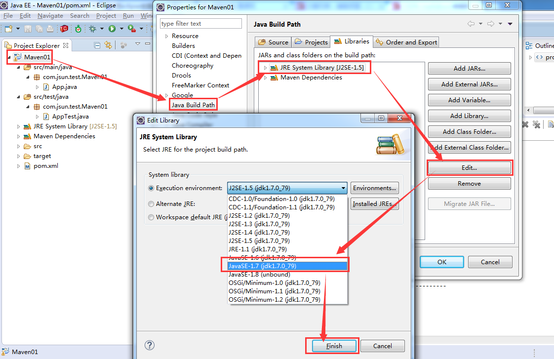Switch to the Libraries tab

coord(352,41)
